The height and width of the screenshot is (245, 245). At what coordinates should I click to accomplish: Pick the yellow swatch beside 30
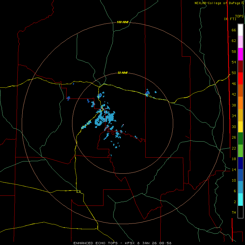[240, 127]
